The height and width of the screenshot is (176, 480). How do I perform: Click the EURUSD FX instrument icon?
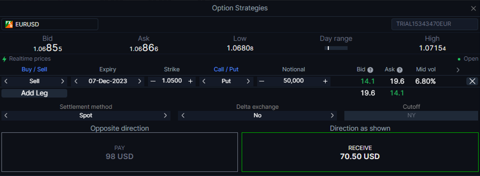coord(9,24)
